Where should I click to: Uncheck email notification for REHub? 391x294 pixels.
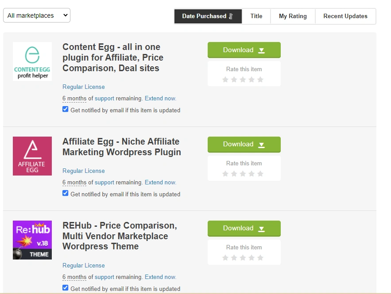point(66,288)
